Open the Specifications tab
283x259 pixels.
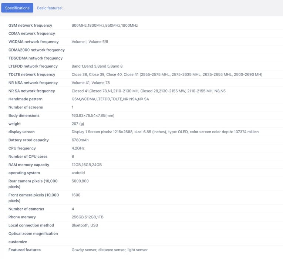17,8
